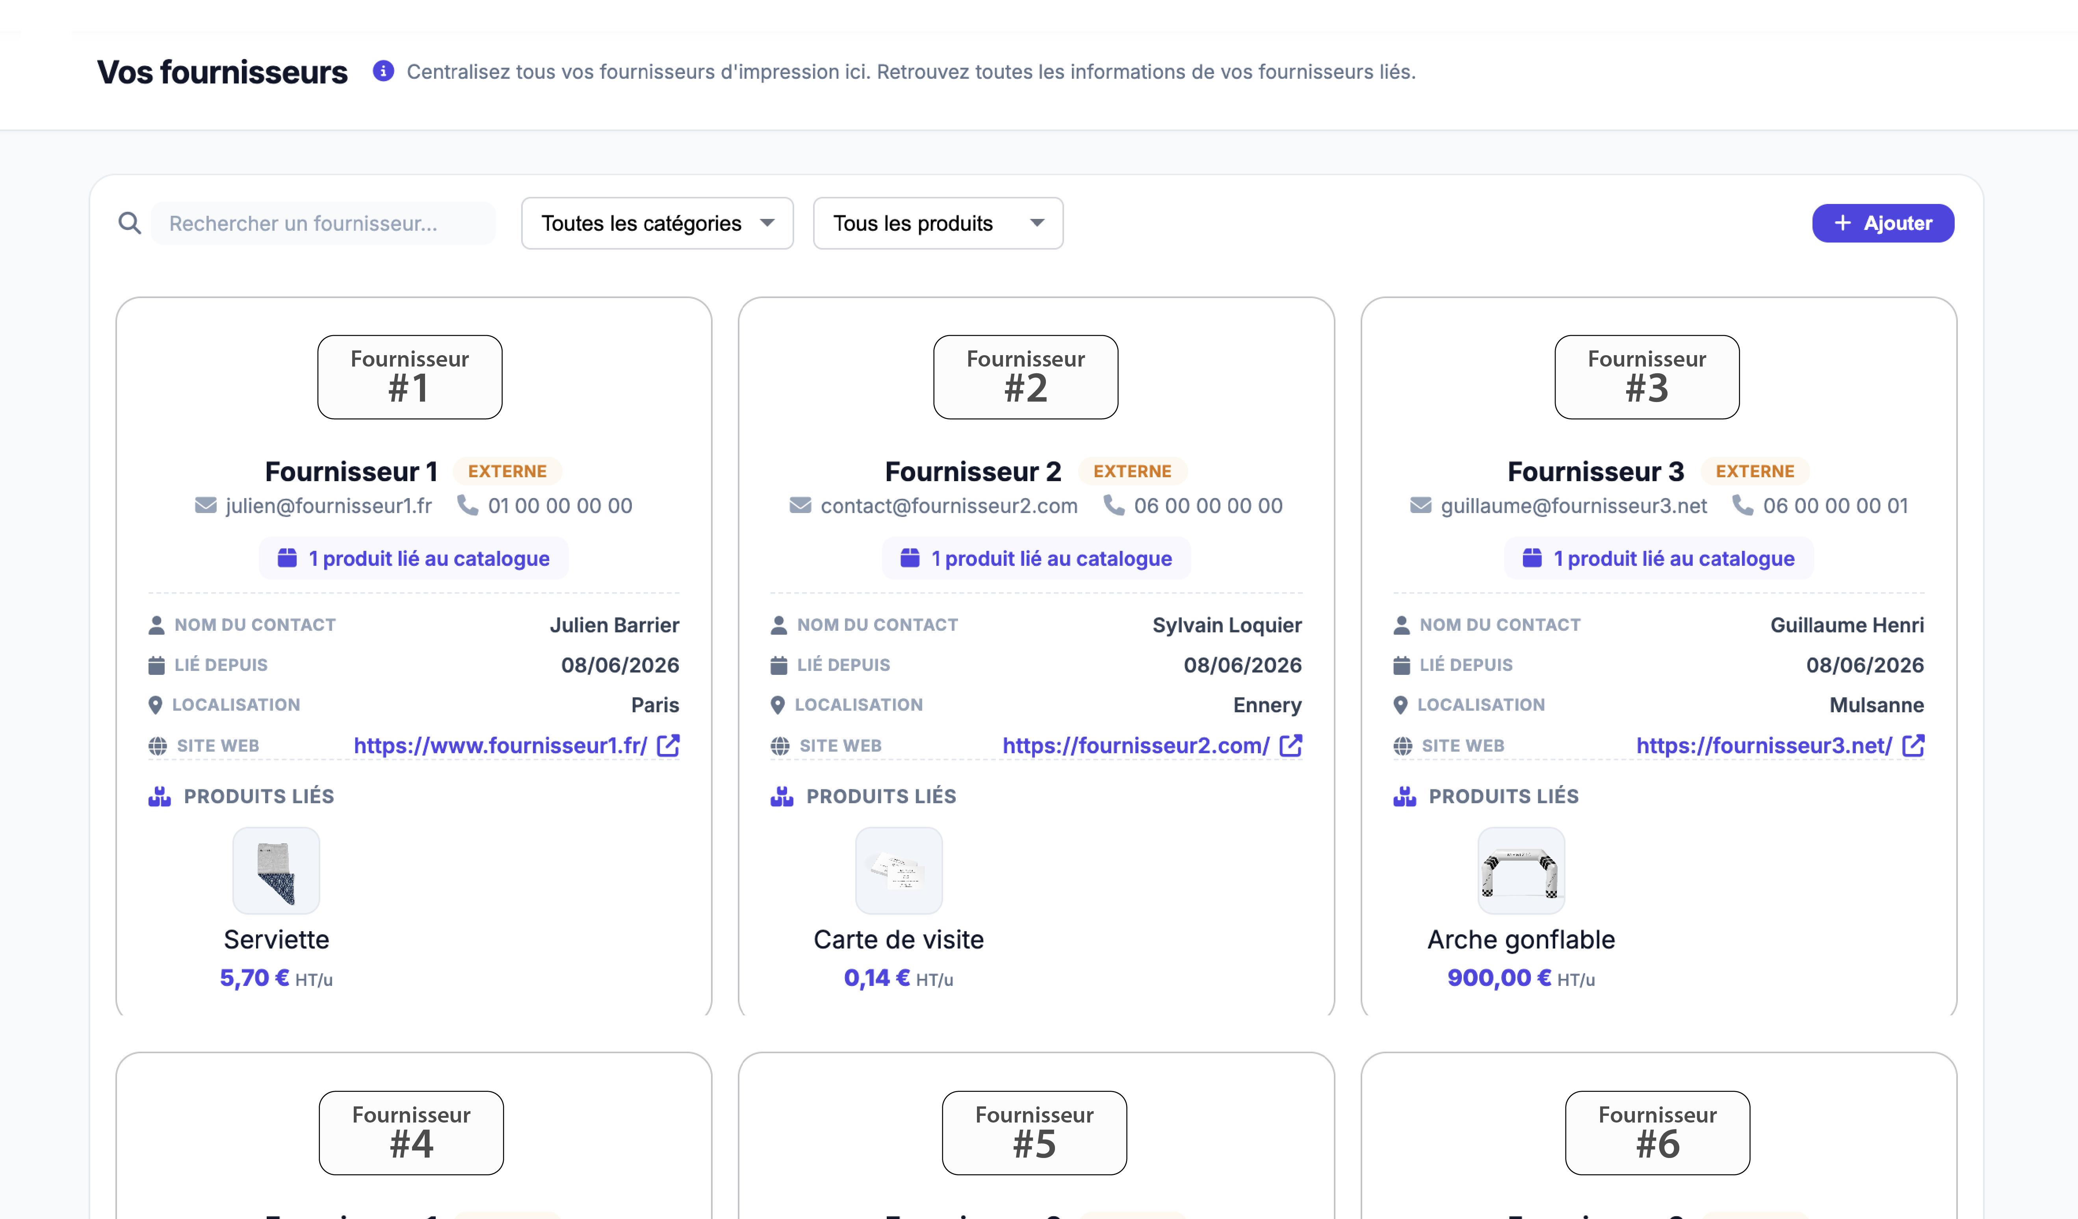Viewport: 2078px width, 1219px height.
Task: Click the location pin icon in Fournisseur 2's card
Action: pos(778,705)
